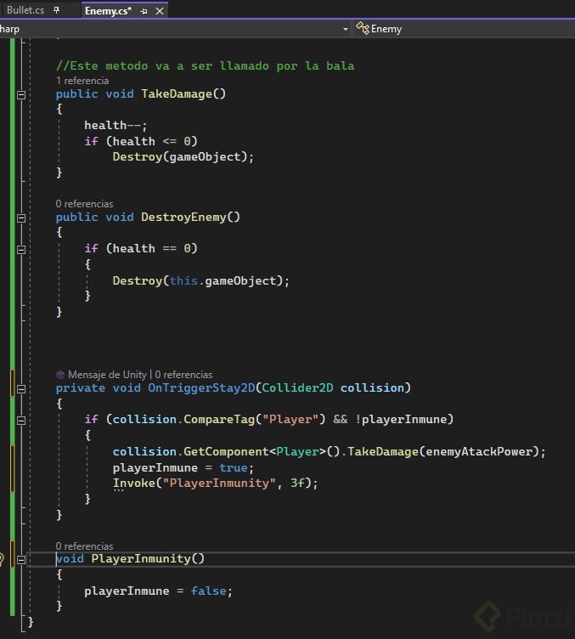
Task: Place cursor on 'health--;' line
Action: click(x=116, y=125)
